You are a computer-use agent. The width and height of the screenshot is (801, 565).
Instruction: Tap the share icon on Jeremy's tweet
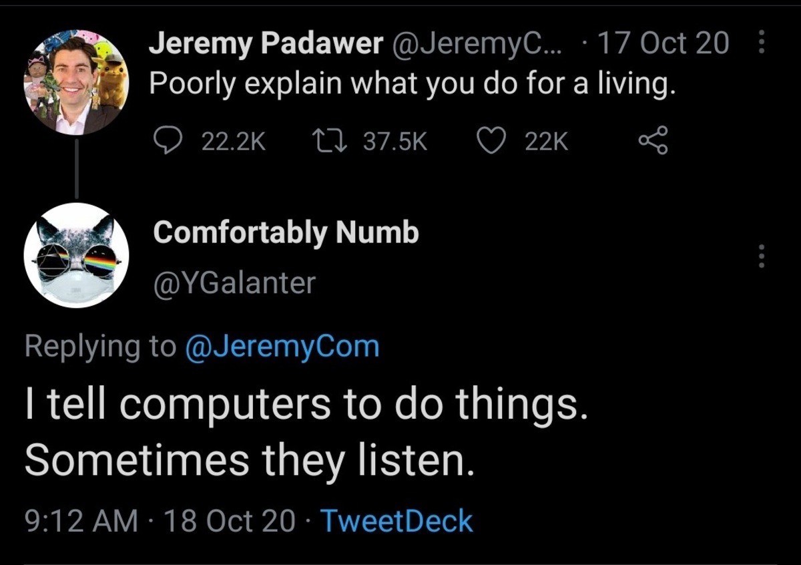pyautogui.click(x=652, y=140)
